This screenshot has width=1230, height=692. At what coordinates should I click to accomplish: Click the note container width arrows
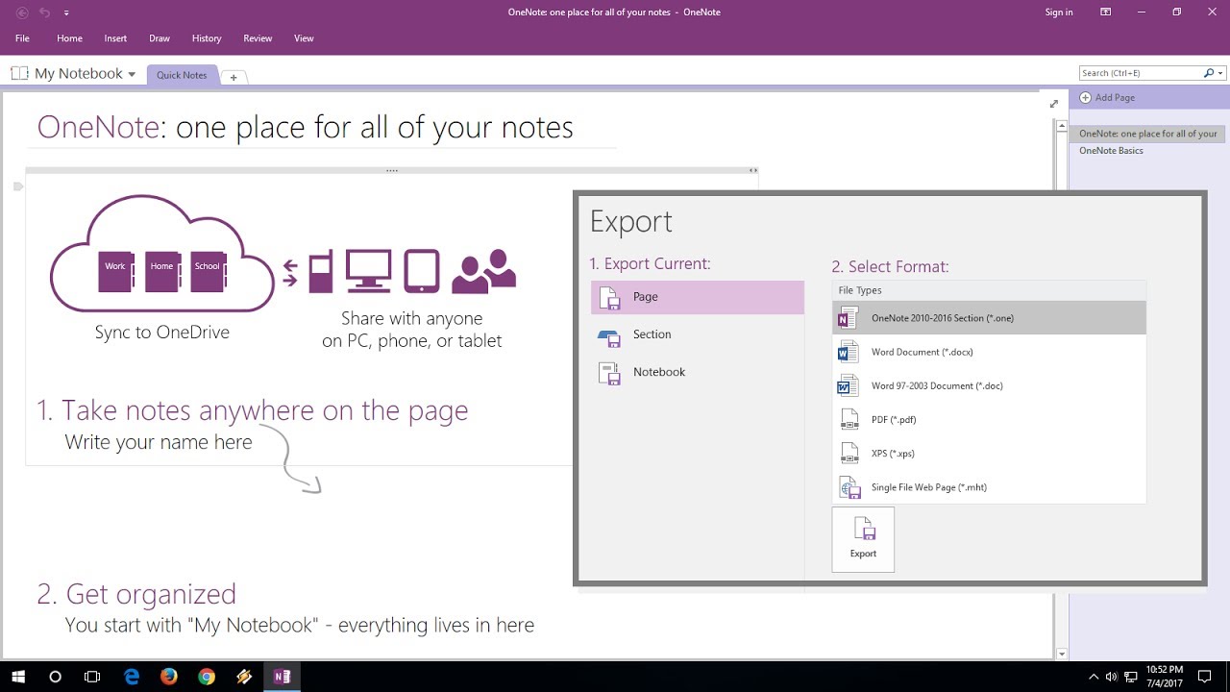pyautogui.click(x=753, y=170)
